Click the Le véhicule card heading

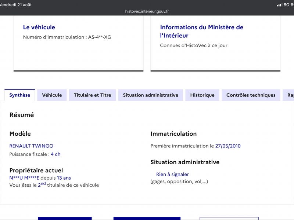[39, 27]
